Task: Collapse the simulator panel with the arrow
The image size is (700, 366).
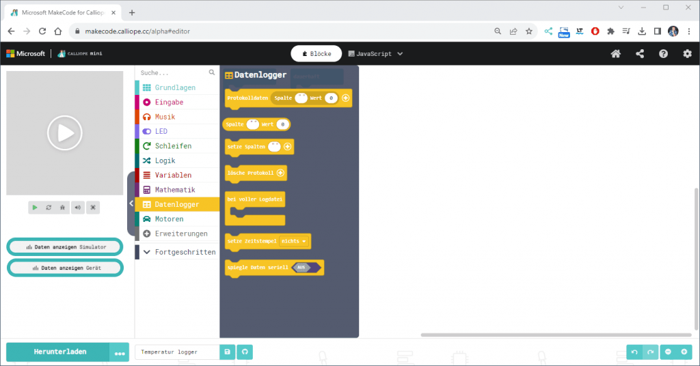Action: point(131,203)
